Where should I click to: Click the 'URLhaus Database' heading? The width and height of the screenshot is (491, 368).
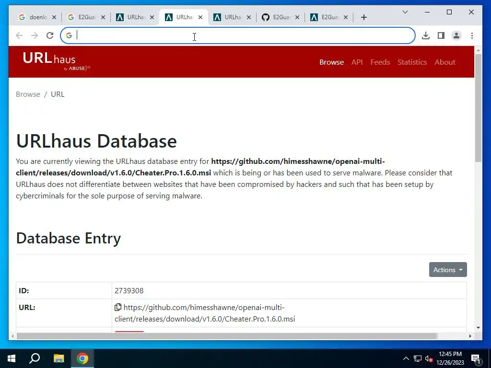[96, 141]
